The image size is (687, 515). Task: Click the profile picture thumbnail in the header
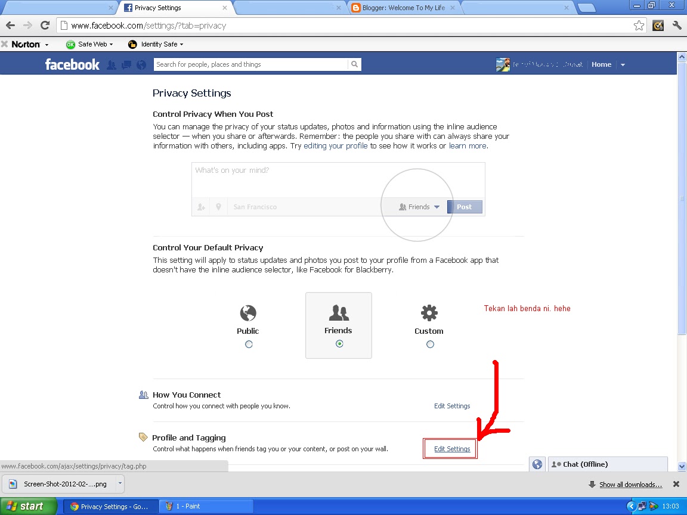tap(503, 64)
